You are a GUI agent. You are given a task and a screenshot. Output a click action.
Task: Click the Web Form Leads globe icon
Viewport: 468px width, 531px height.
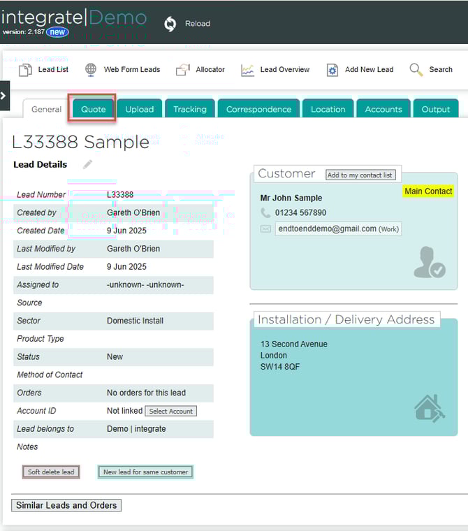coord(91,70)
